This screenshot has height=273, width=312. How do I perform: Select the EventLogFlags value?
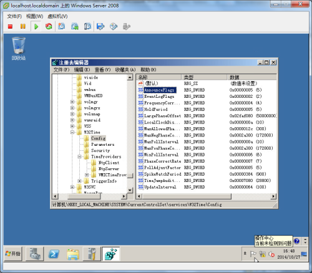159,97
